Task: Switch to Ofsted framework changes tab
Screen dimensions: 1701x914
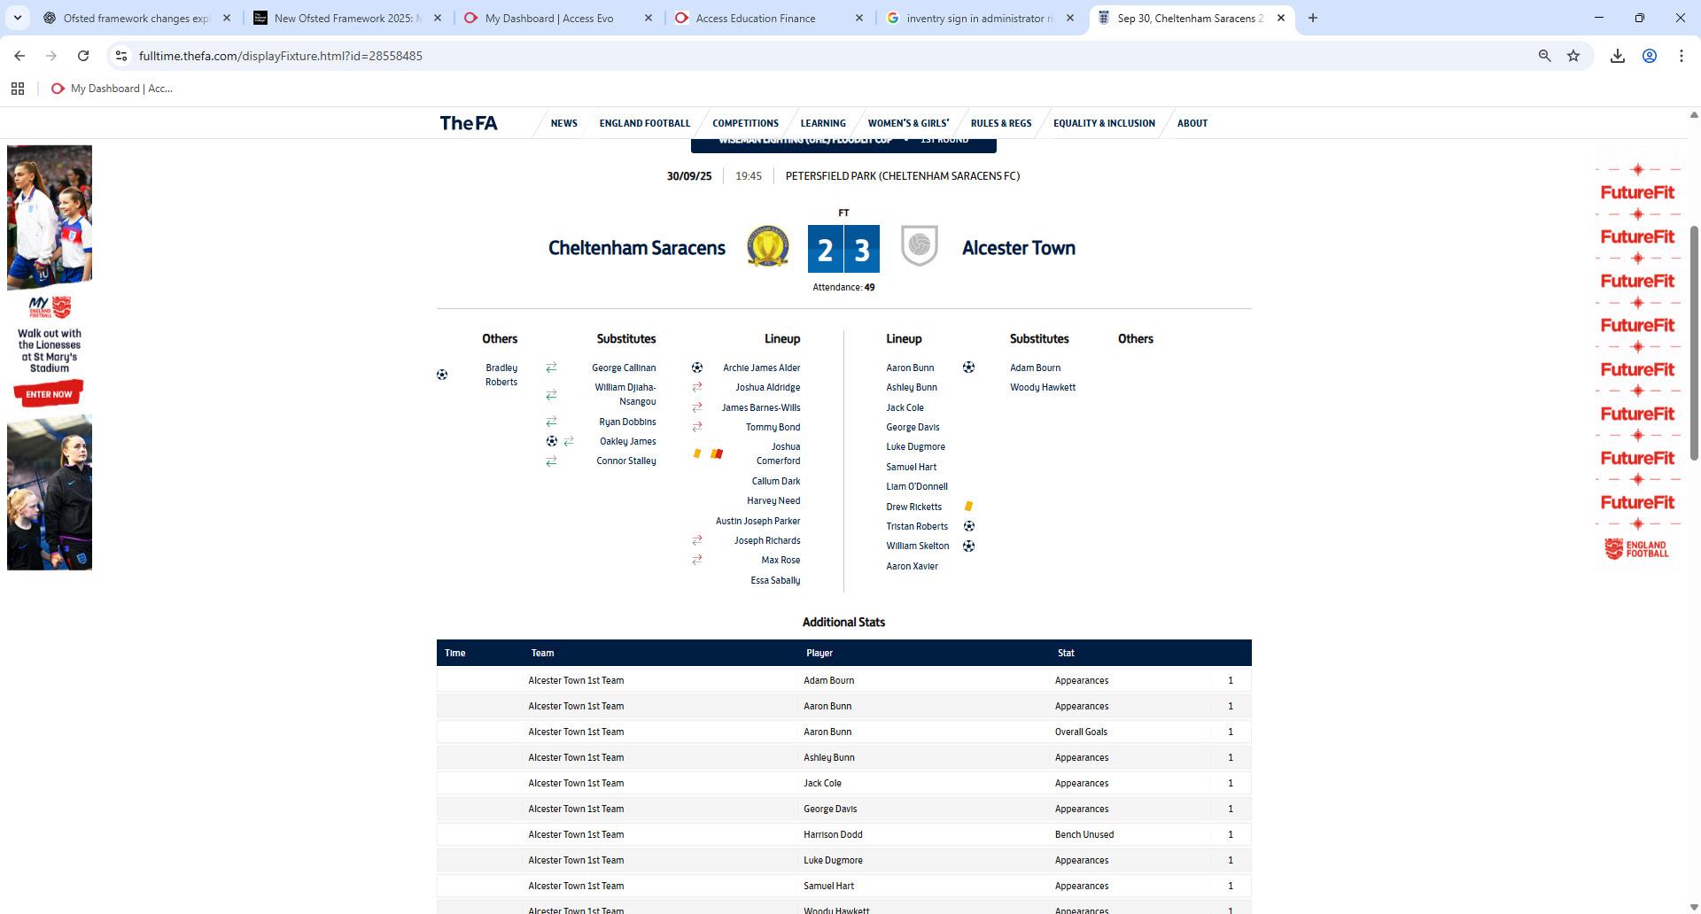Action: pos(136,18)
